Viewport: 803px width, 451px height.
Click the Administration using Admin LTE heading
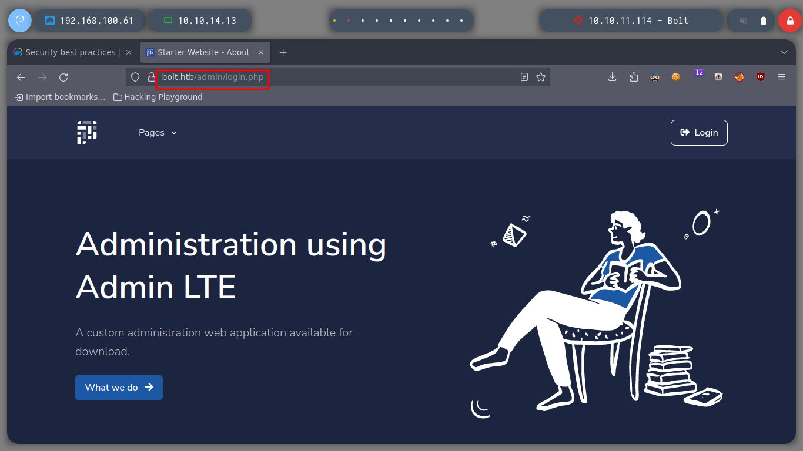tap(231, 266)
